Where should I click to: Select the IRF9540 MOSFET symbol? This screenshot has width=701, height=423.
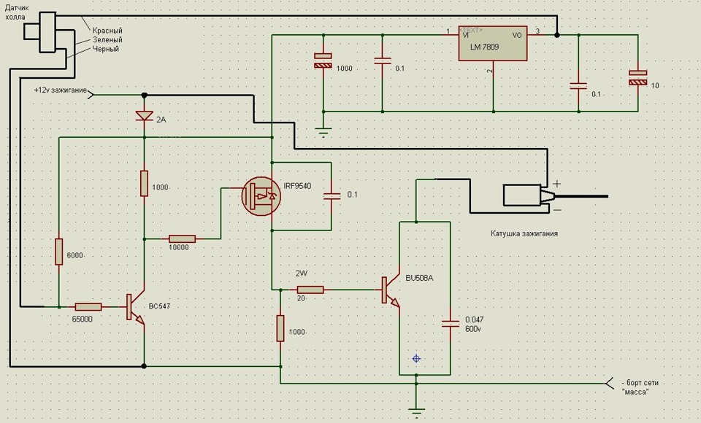tap(261, 196)
